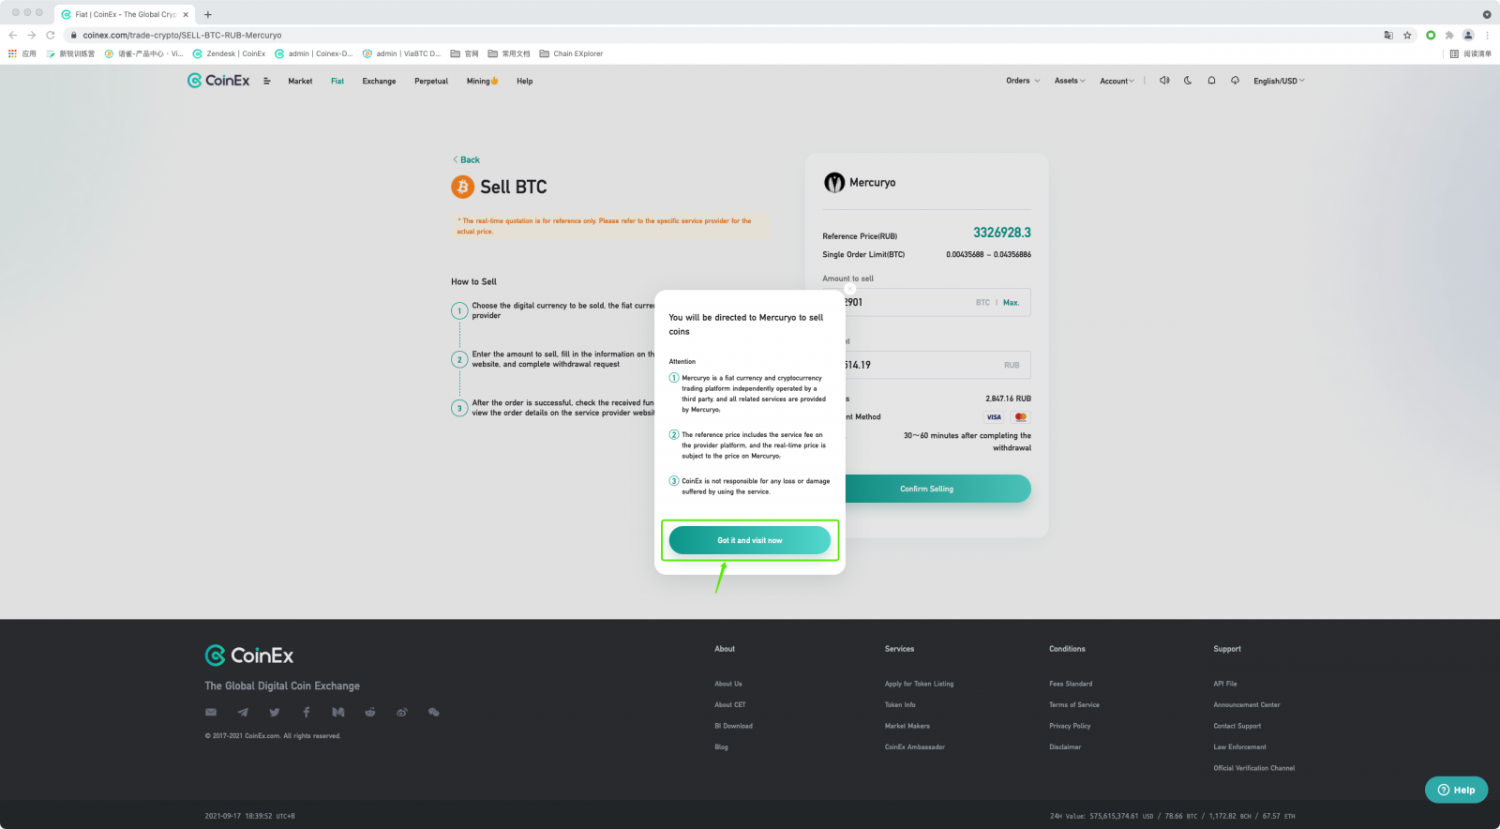Close the Mercuryo redirect dialog
The height and width of the screenshot is (829, 1500).
click(849, 289)
